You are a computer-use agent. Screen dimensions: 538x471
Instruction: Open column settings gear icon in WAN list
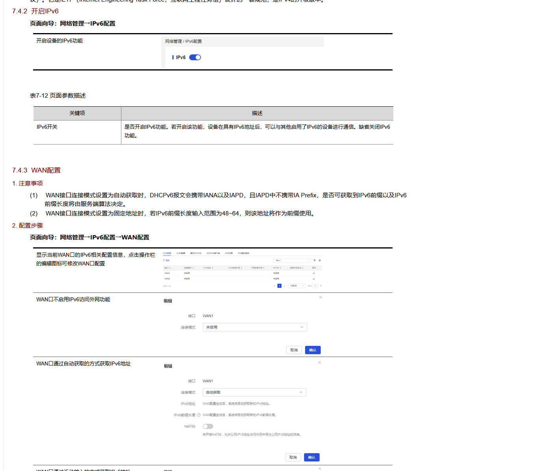pos(320,260)
